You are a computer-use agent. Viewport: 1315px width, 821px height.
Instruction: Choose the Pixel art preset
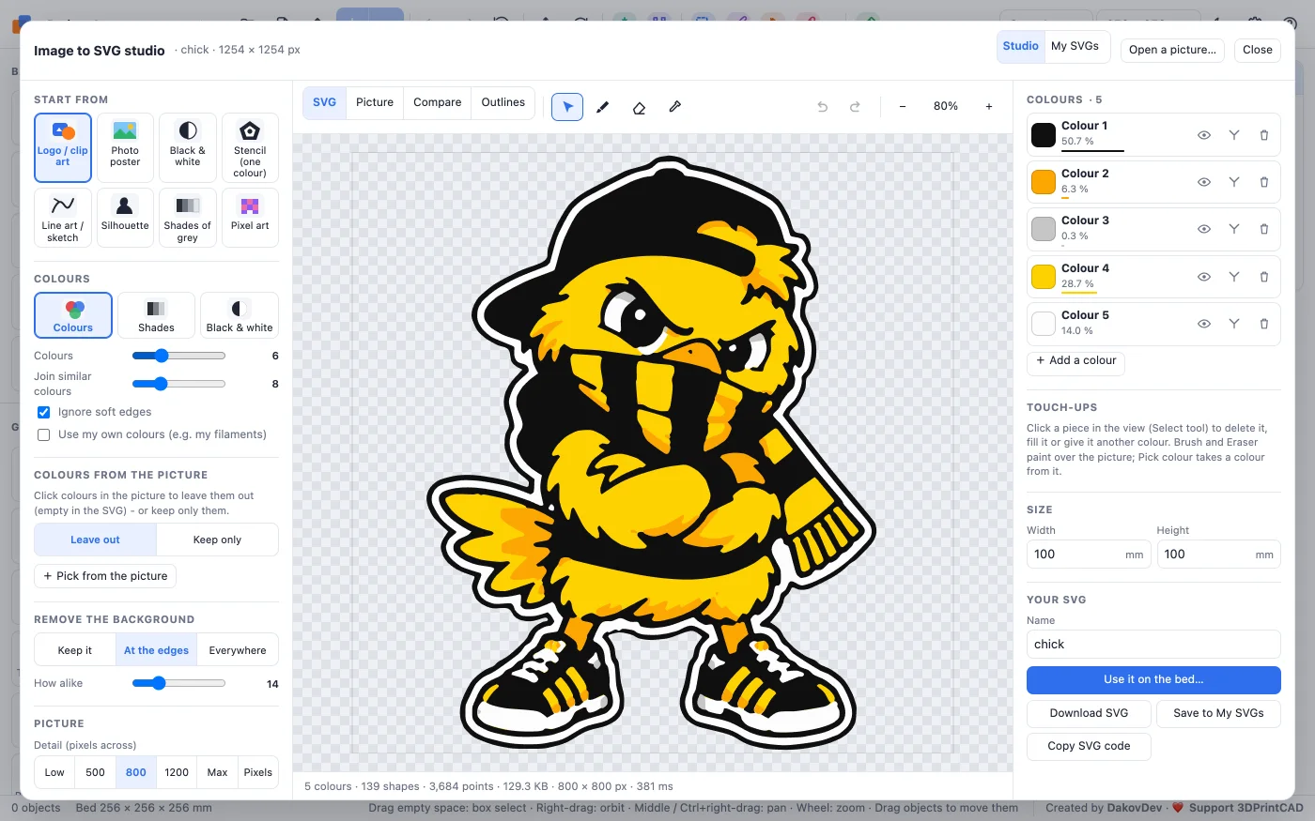point(250,218)
